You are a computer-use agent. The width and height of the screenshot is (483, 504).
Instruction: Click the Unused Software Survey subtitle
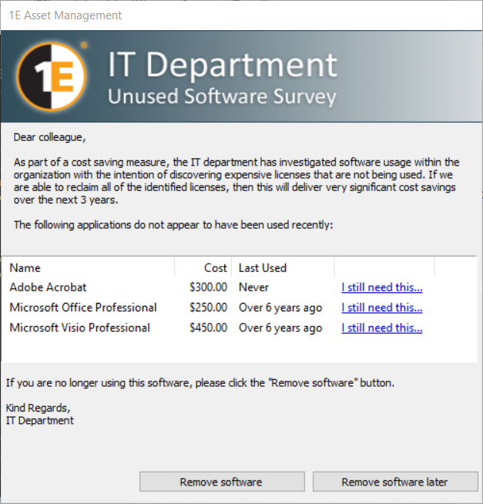[222, 97]
